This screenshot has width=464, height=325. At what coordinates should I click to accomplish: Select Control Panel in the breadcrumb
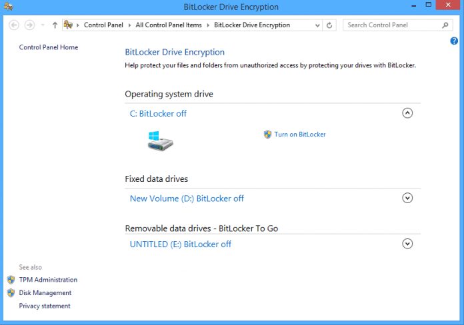click(x=103, y=25)
